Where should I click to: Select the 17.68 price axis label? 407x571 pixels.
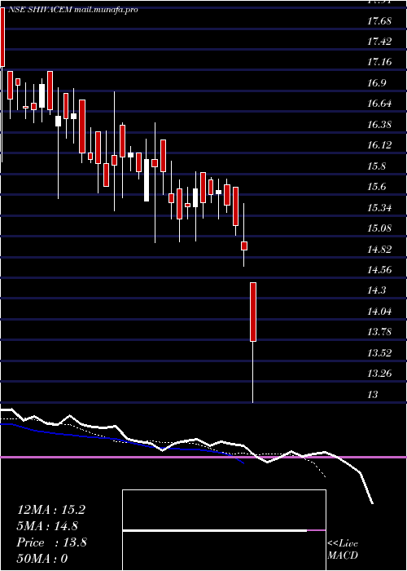click(x=379, y=20)
